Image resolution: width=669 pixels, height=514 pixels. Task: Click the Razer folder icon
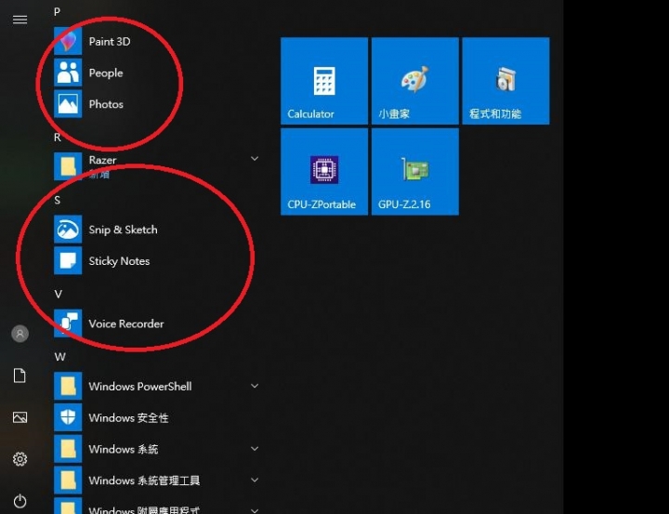click(68, 166)
